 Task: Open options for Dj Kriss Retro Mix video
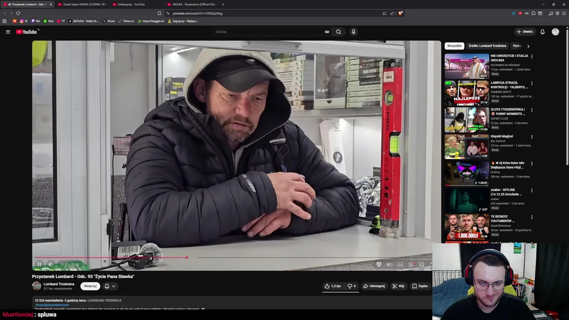[x=532, y=164]
